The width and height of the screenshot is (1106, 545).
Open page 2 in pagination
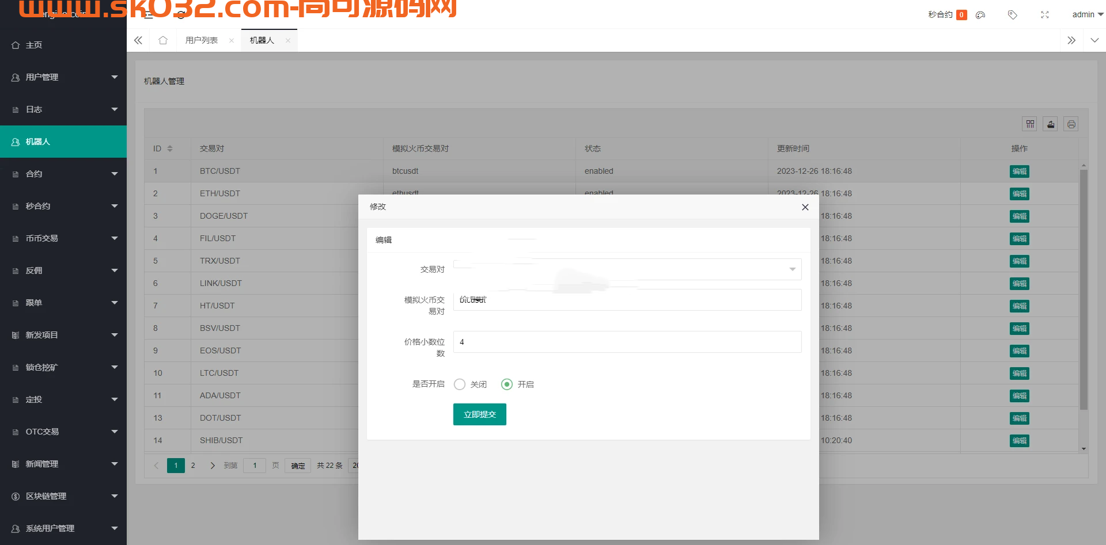pos(193,466)
